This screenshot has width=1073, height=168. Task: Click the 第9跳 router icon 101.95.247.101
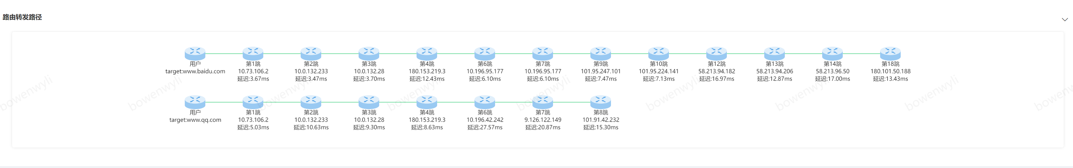pos(601,53)
